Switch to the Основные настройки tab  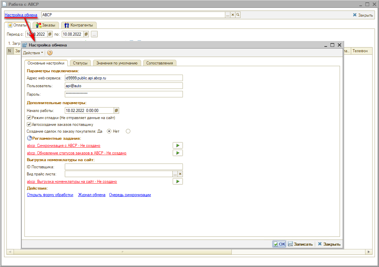pos(46,63)
